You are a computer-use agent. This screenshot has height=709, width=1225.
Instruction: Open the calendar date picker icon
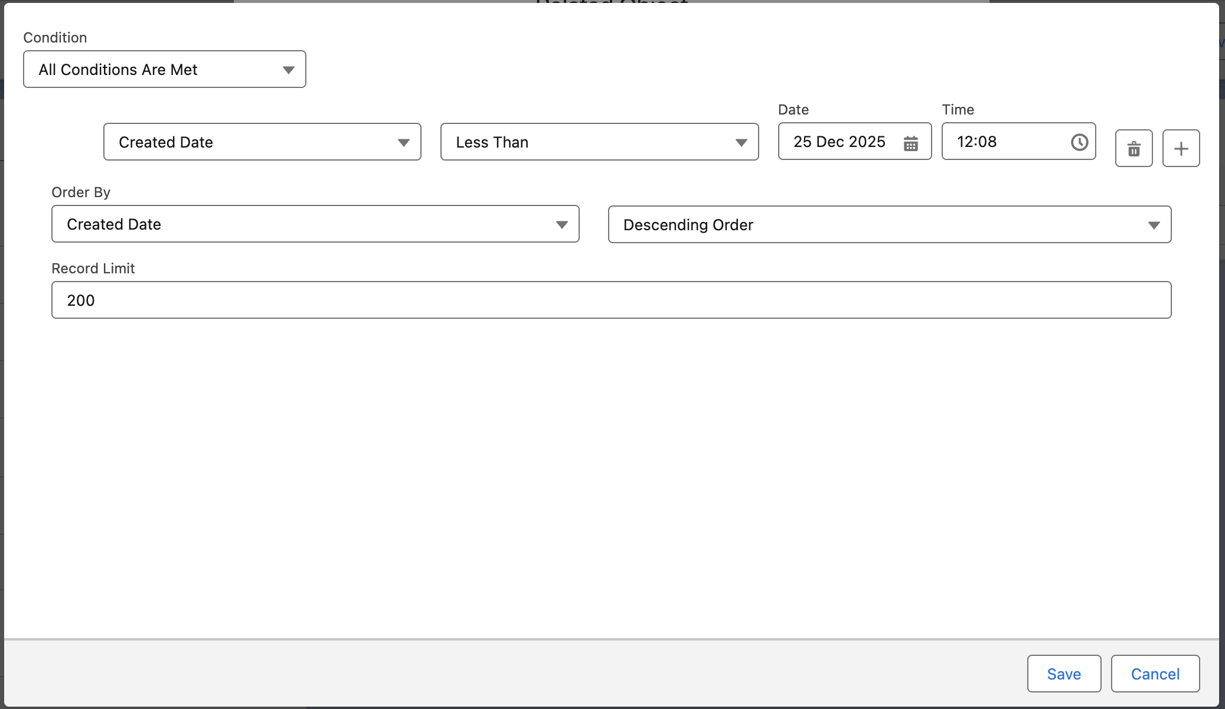tap(910, 143)
